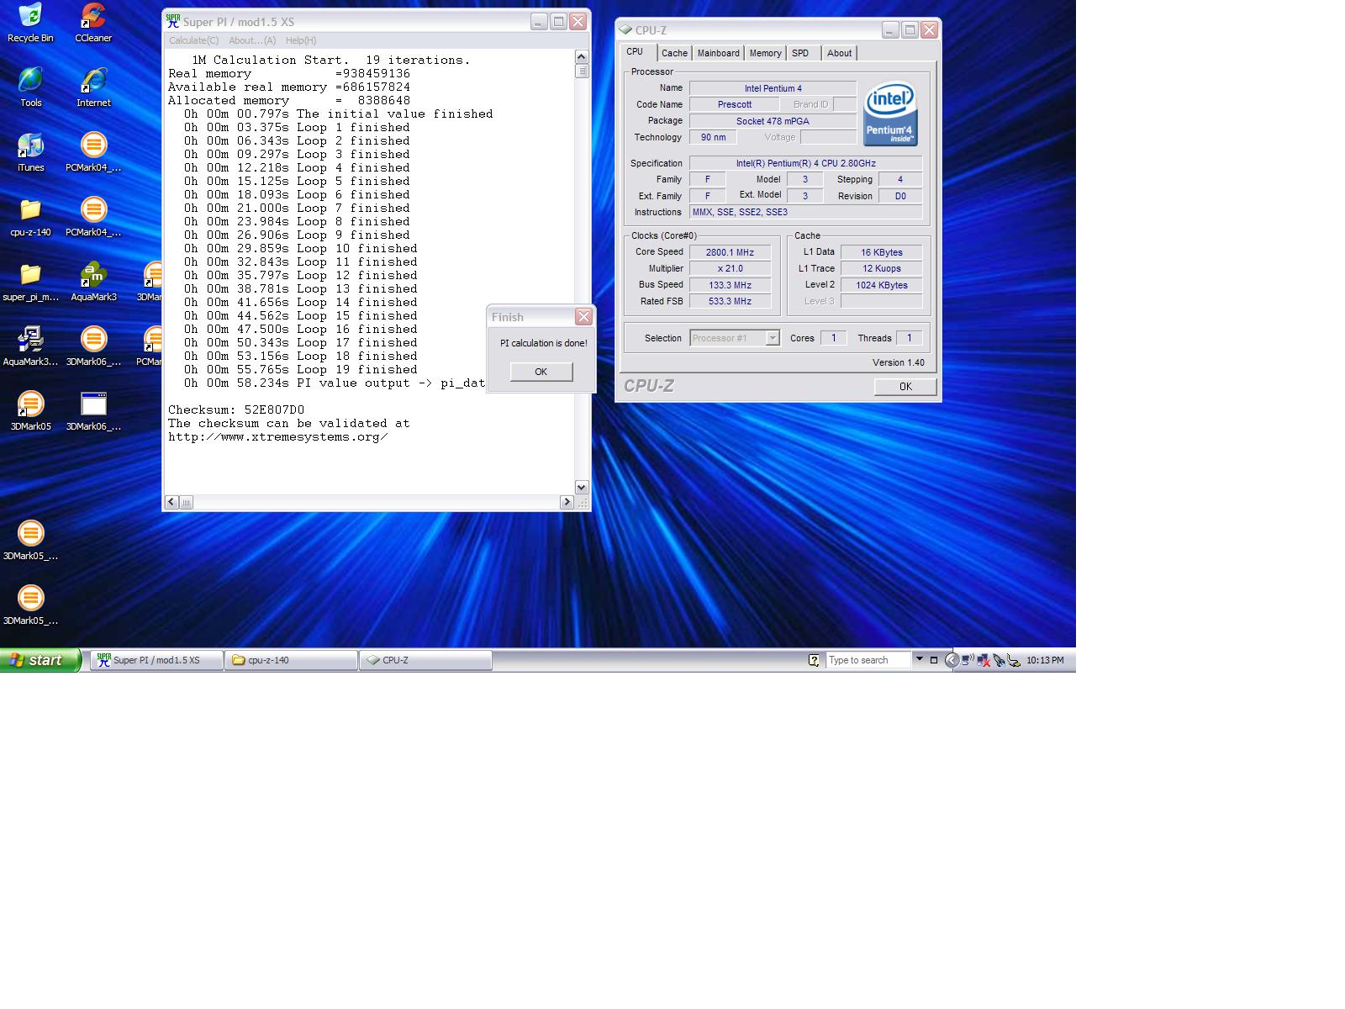
Task: Switch to the Mainboard tab in CPU-Z
Action: pyautogui.click(x=719, y=53)
